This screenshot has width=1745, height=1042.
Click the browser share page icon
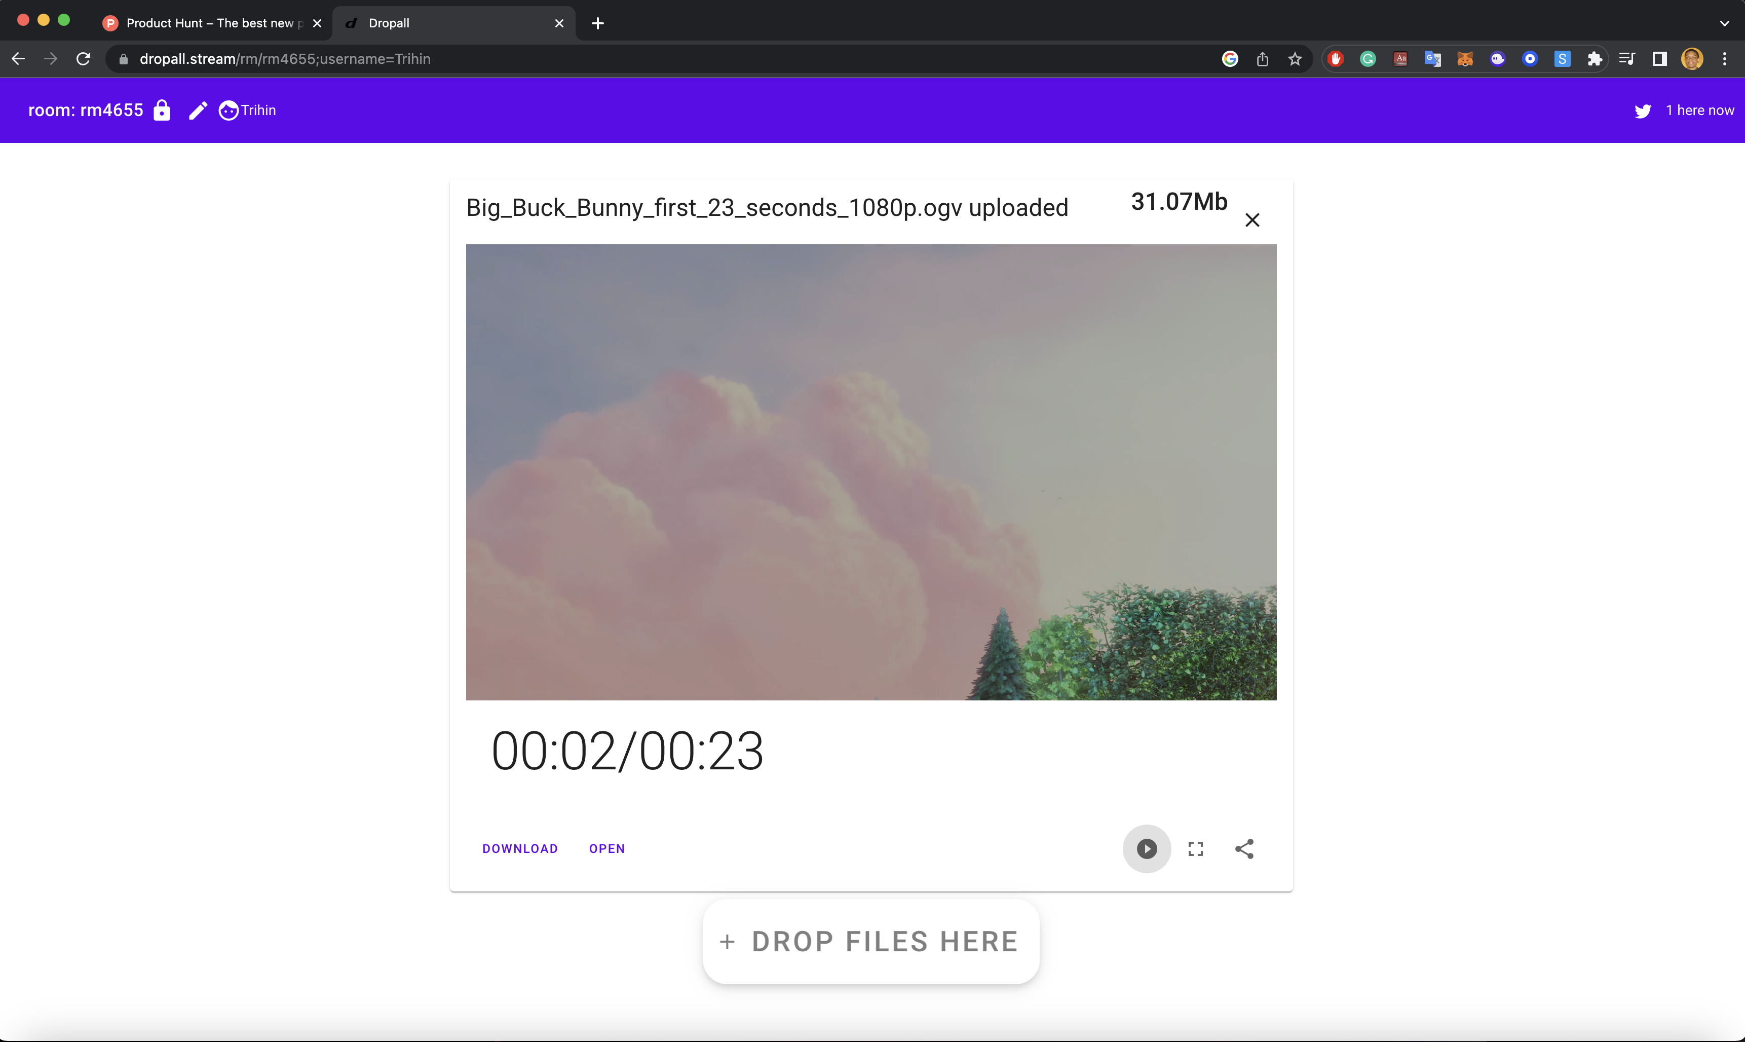1262,59
